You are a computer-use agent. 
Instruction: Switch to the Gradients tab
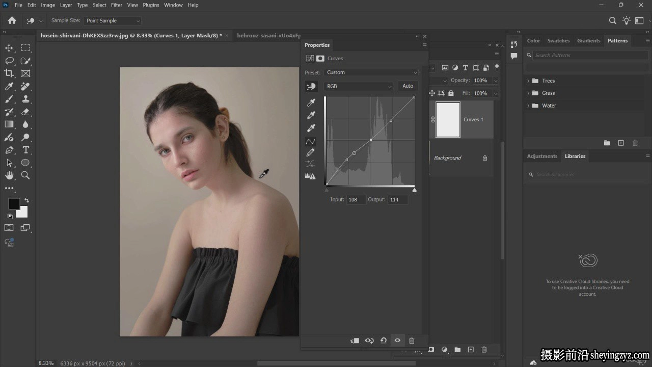click(x=588, y=41)
